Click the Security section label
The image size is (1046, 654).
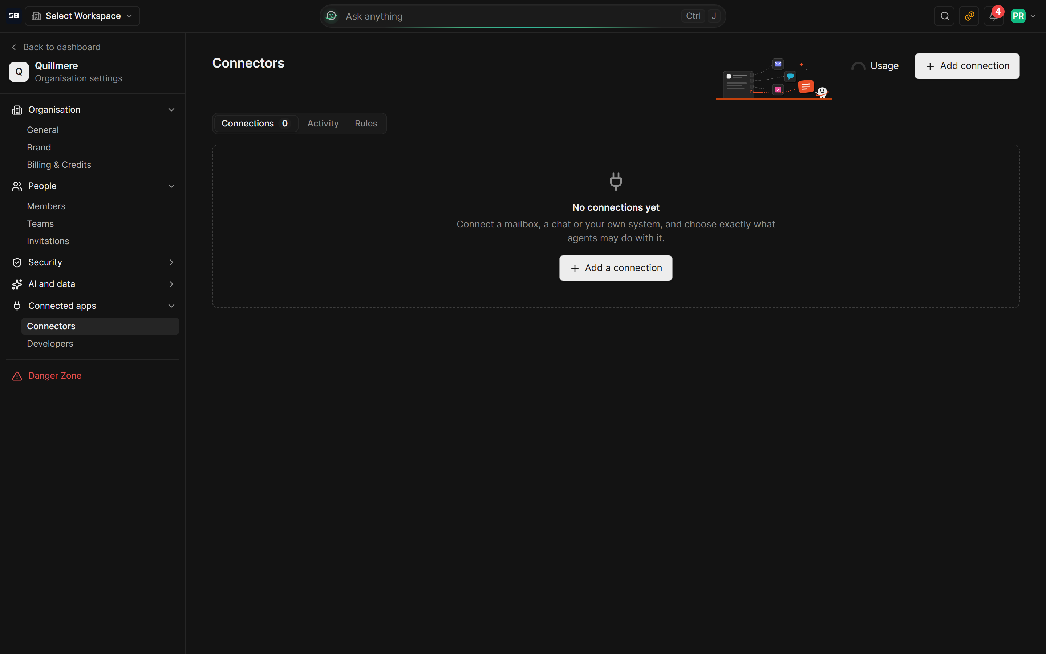[45, 263]
